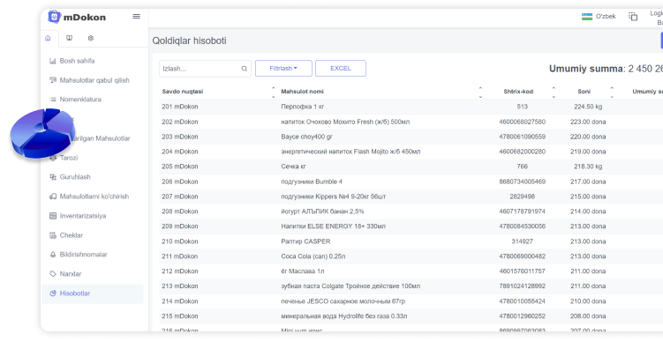The width and height of the screenshot is (663, 341).
Task: Click the 3D pie chart graphic
Action: pyautogui.click(x=42, y=133)
